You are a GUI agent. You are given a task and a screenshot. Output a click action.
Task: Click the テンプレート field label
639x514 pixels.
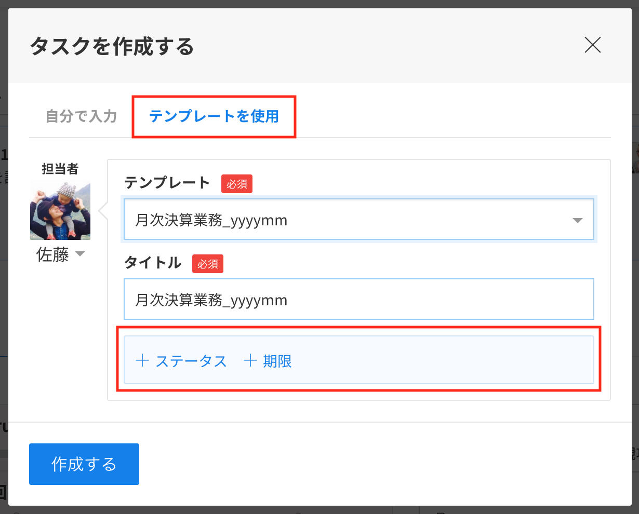tap(167, 183)
